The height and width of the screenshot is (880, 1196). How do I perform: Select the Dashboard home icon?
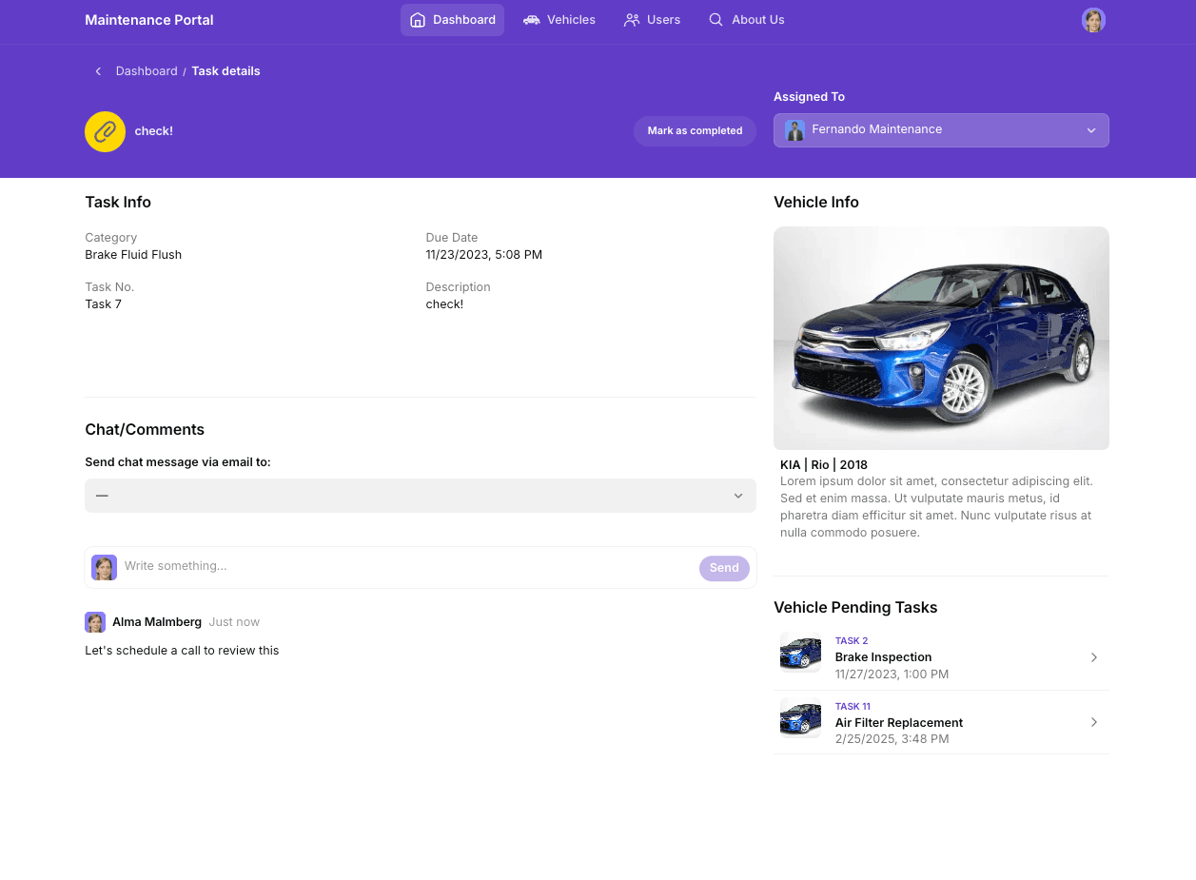pos(417,19)
